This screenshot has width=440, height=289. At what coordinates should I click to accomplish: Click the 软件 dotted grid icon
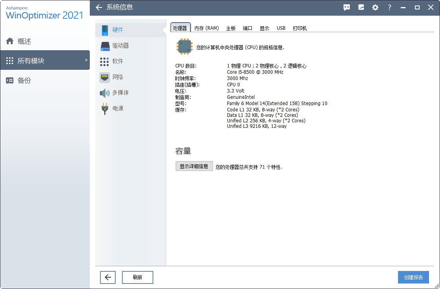tap(104, 62)
